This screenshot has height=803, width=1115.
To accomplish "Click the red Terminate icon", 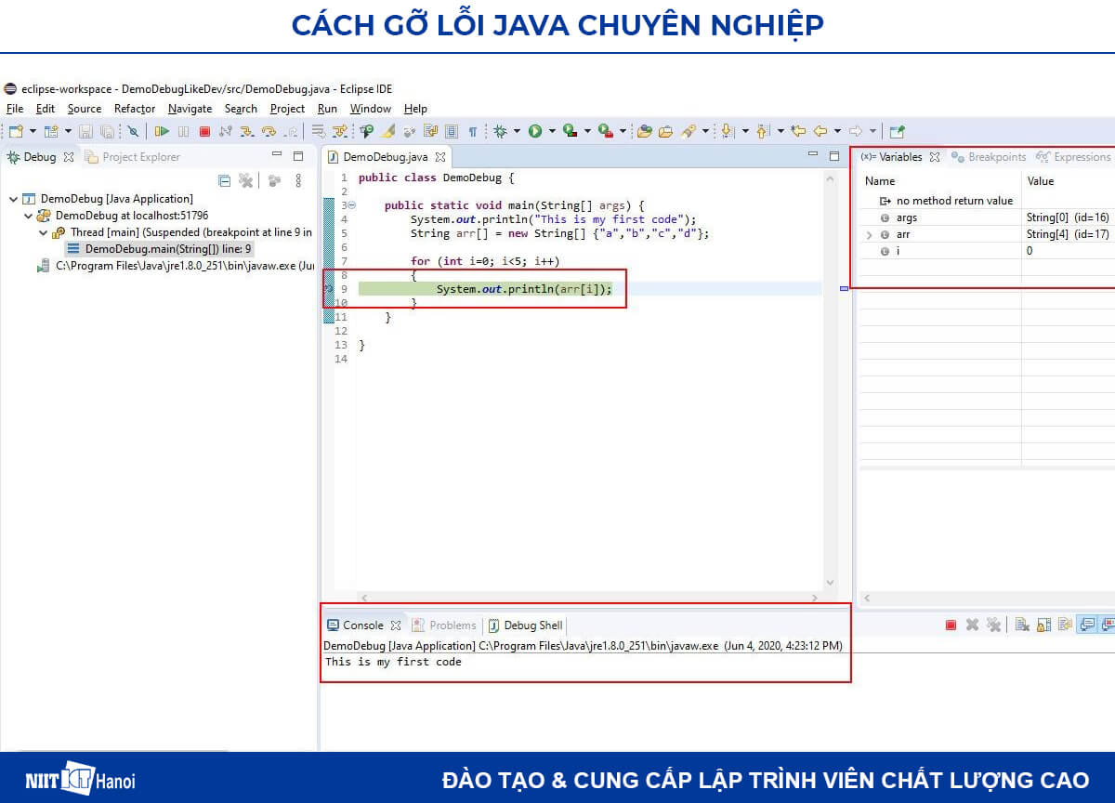I will coord(203,129).
